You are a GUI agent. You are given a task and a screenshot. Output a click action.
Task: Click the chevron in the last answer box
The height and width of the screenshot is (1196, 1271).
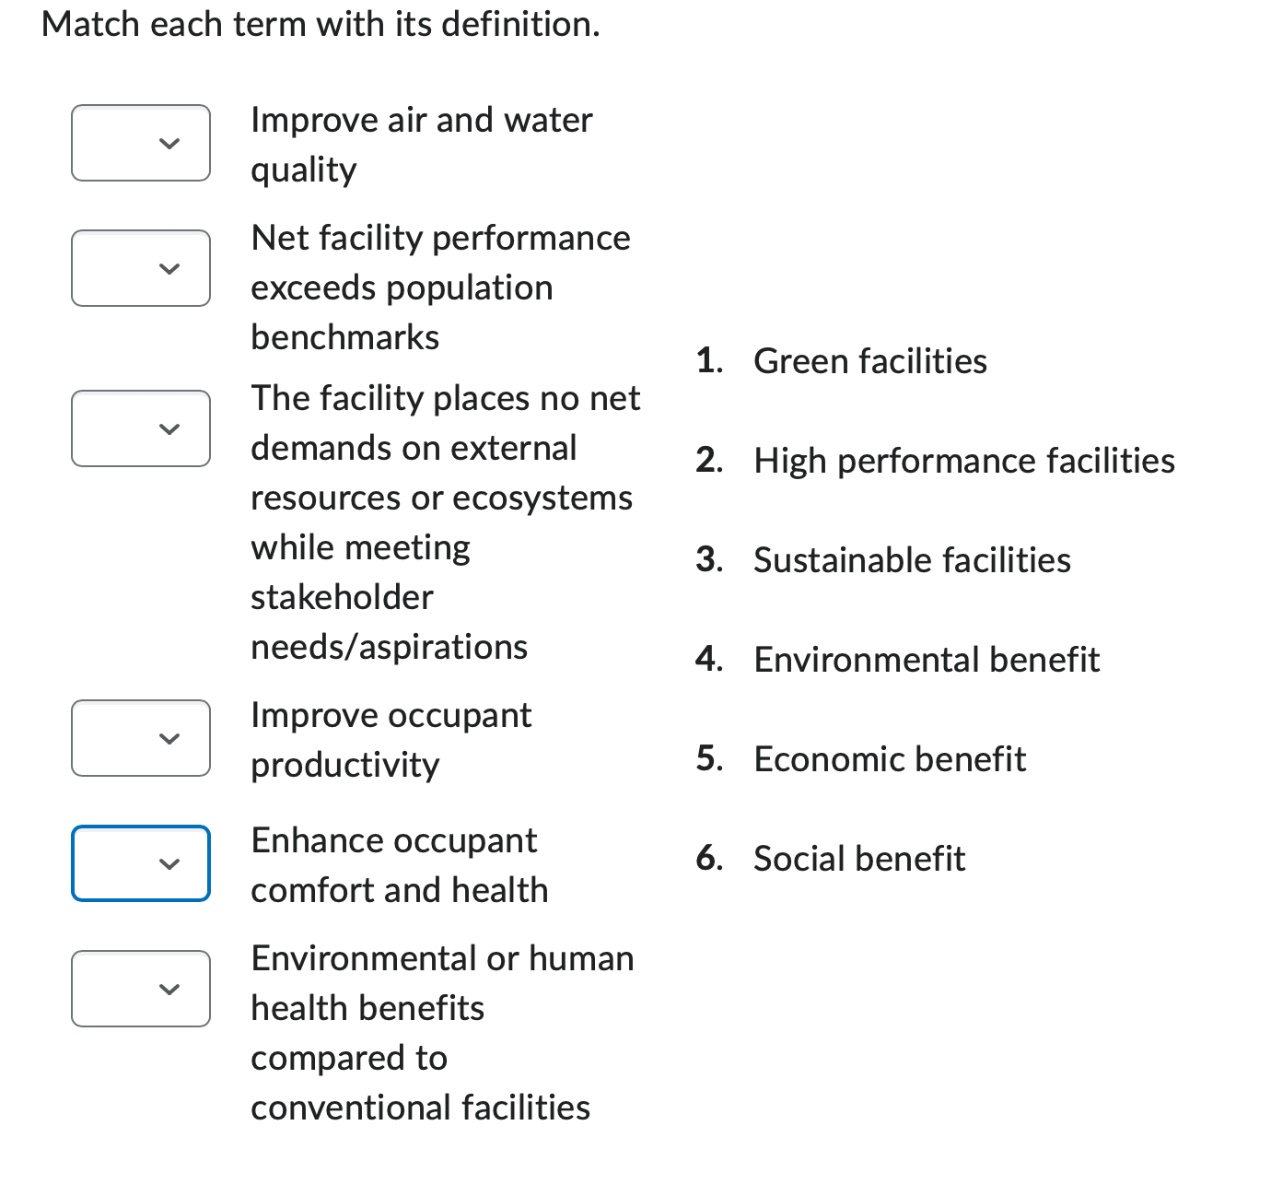point(169,989)
